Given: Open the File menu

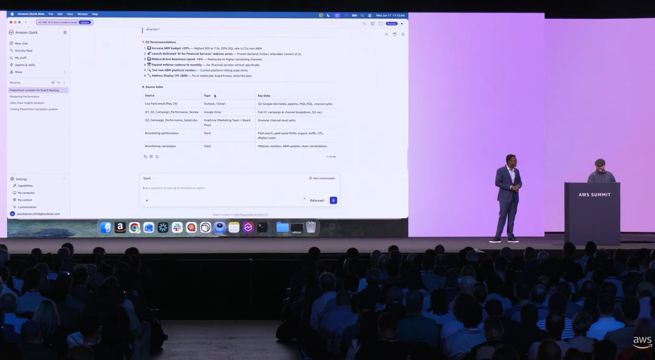Looking at the screenshot, I should [51, 14].
